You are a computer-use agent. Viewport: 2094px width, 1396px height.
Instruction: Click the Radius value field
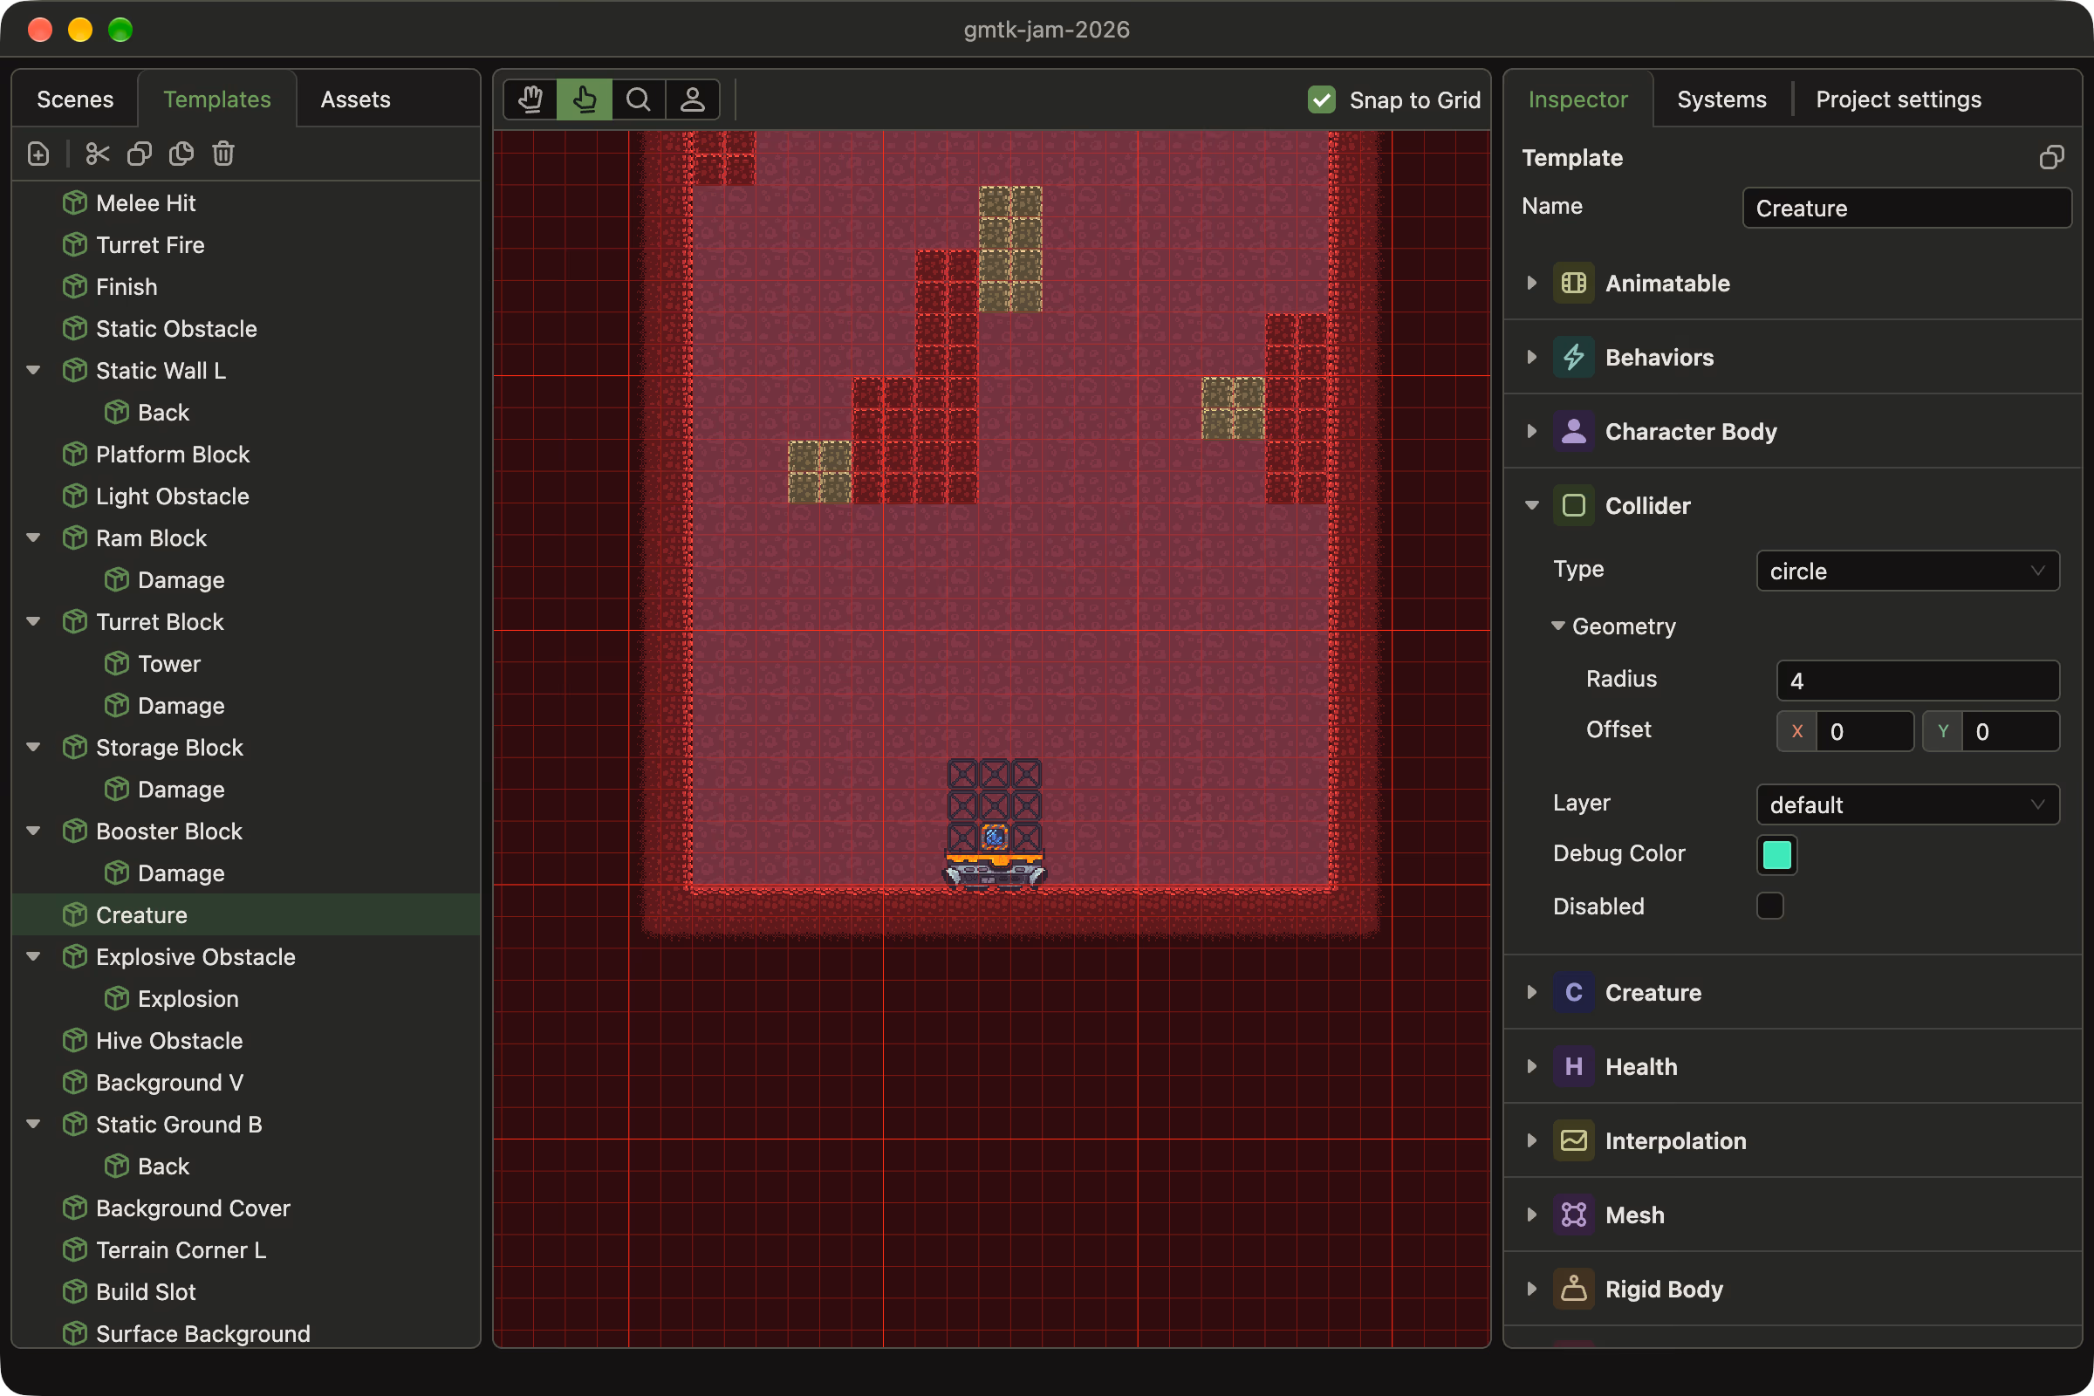click(1918, 681)
